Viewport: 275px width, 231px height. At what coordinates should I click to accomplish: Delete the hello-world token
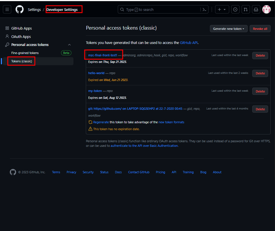click(260, 73)
